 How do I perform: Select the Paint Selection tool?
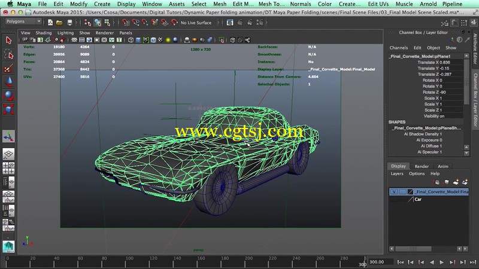[8, 68]
